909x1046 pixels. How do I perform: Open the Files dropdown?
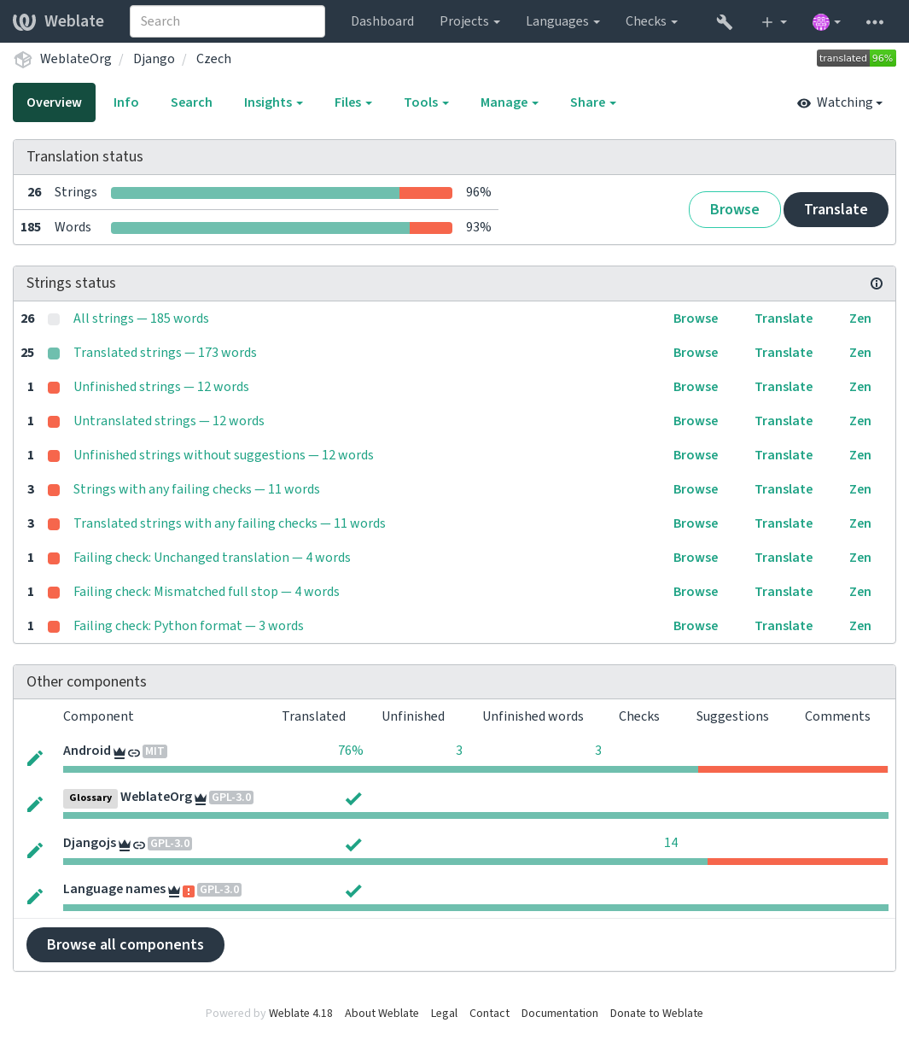(353, 102)
